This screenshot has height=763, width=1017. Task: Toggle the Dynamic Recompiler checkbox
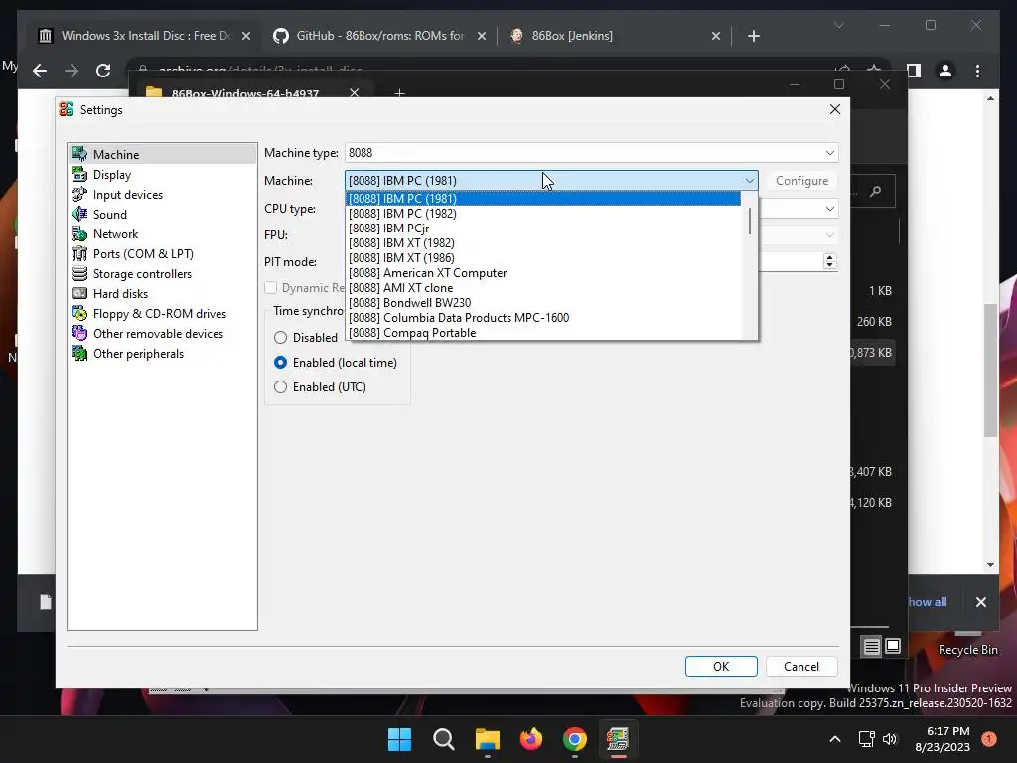(x=271, y=287)
